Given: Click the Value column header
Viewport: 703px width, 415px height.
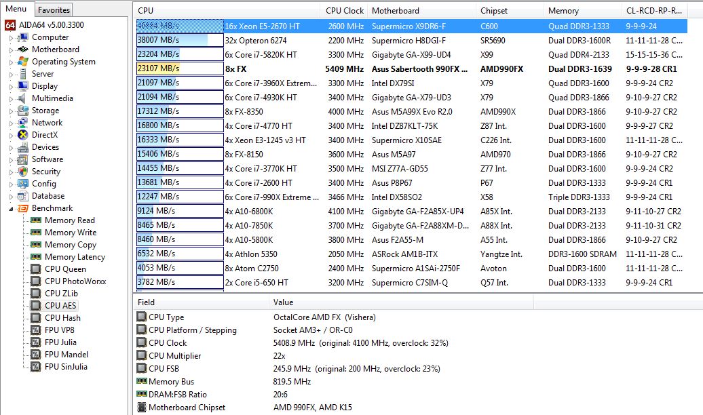Looking at the screenshot, I should point(401,302).
